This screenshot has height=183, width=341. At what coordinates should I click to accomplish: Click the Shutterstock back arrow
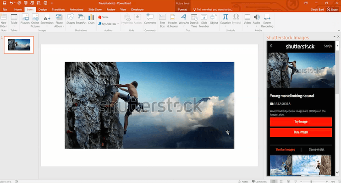pyautogui.click(x=271, y=46)
